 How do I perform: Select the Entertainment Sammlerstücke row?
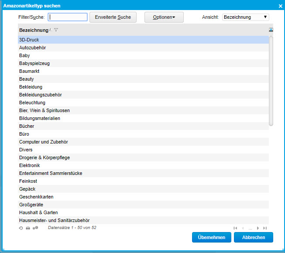pos(143,173)
